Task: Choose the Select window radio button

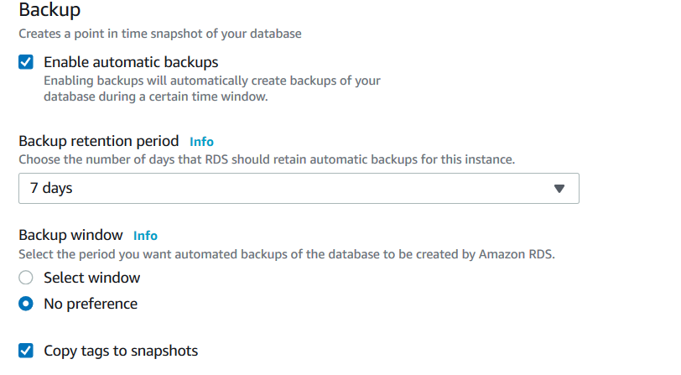Action: tap(26, 278)
